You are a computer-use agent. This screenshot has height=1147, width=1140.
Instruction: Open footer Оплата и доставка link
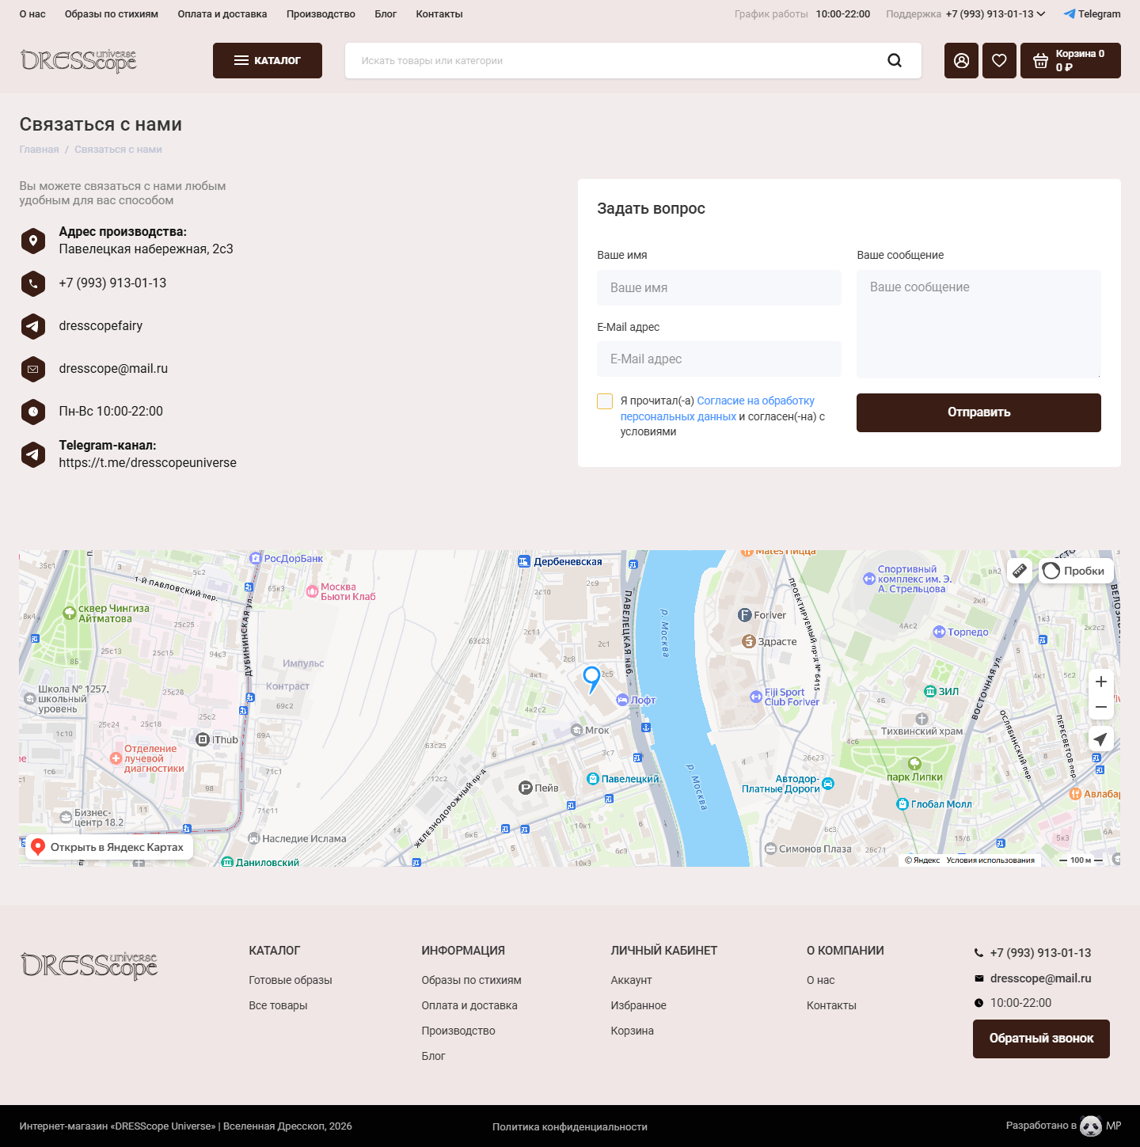(x=469, y=1005)
